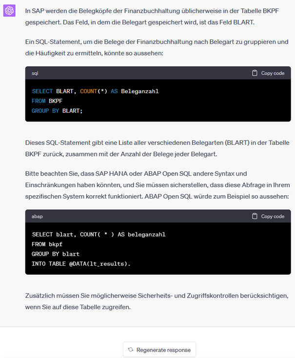Click the "abap" language label
Viewport: 295px width, 358px height.
37,216
